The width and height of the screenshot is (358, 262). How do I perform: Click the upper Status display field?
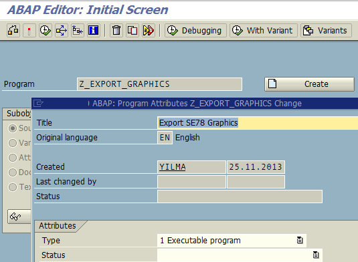coord(240,196)
